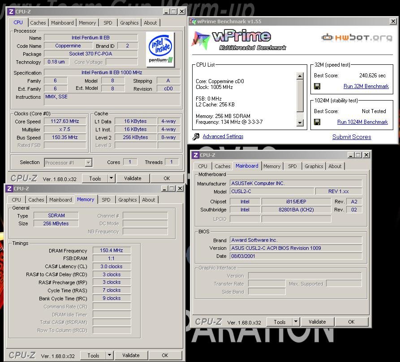Open the Submit Scores link

point(352,137)
